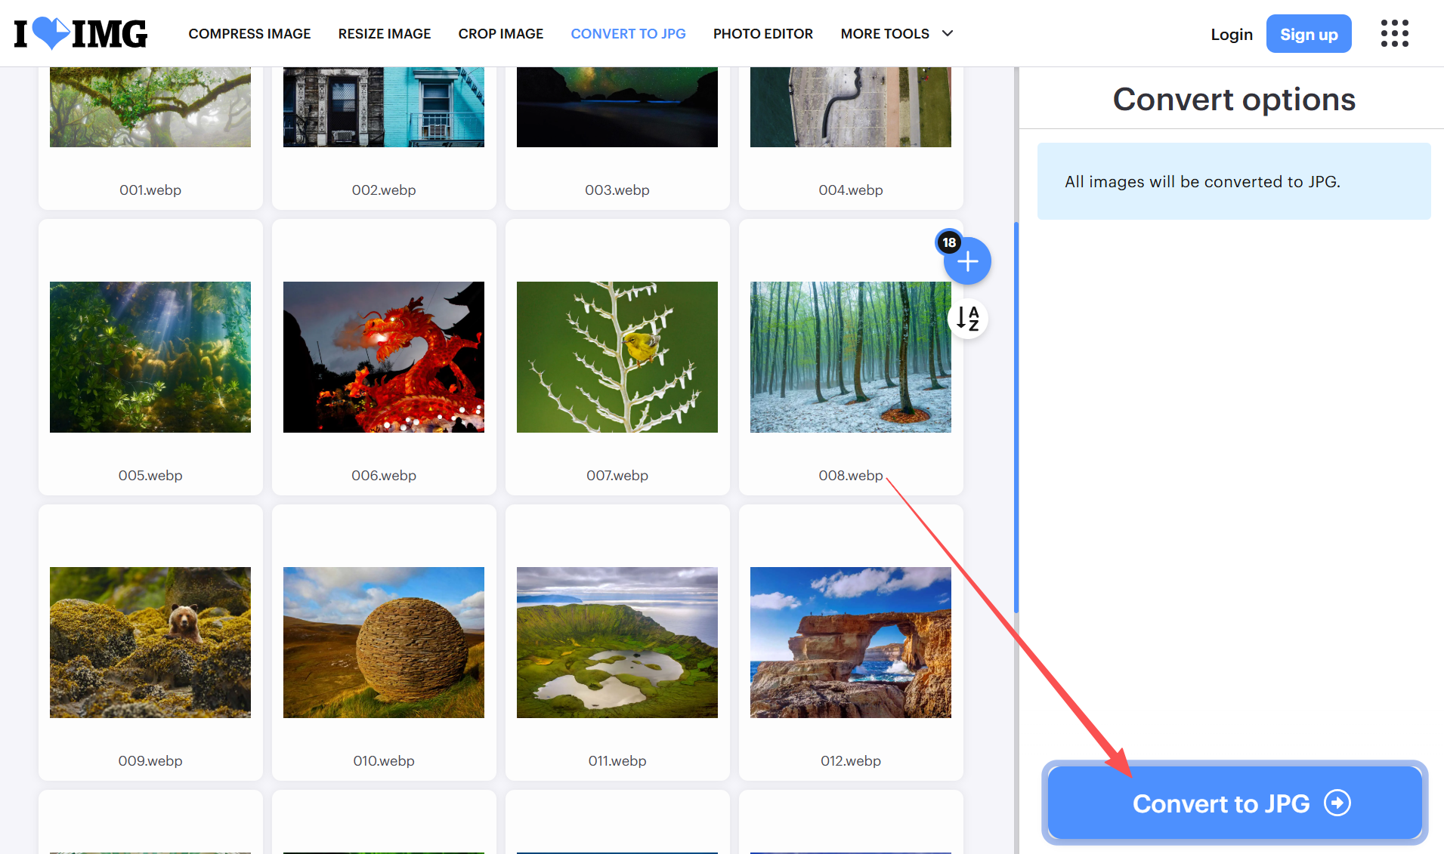Image resolution: width=1444 pixels, height=854 pixels.
Task: Click the Convert options heading
Action: tap(1234, 100)
